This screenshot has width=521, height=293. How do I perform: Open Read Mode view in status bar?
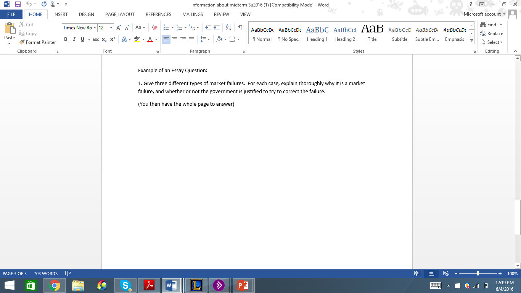[x=417, y=274]
